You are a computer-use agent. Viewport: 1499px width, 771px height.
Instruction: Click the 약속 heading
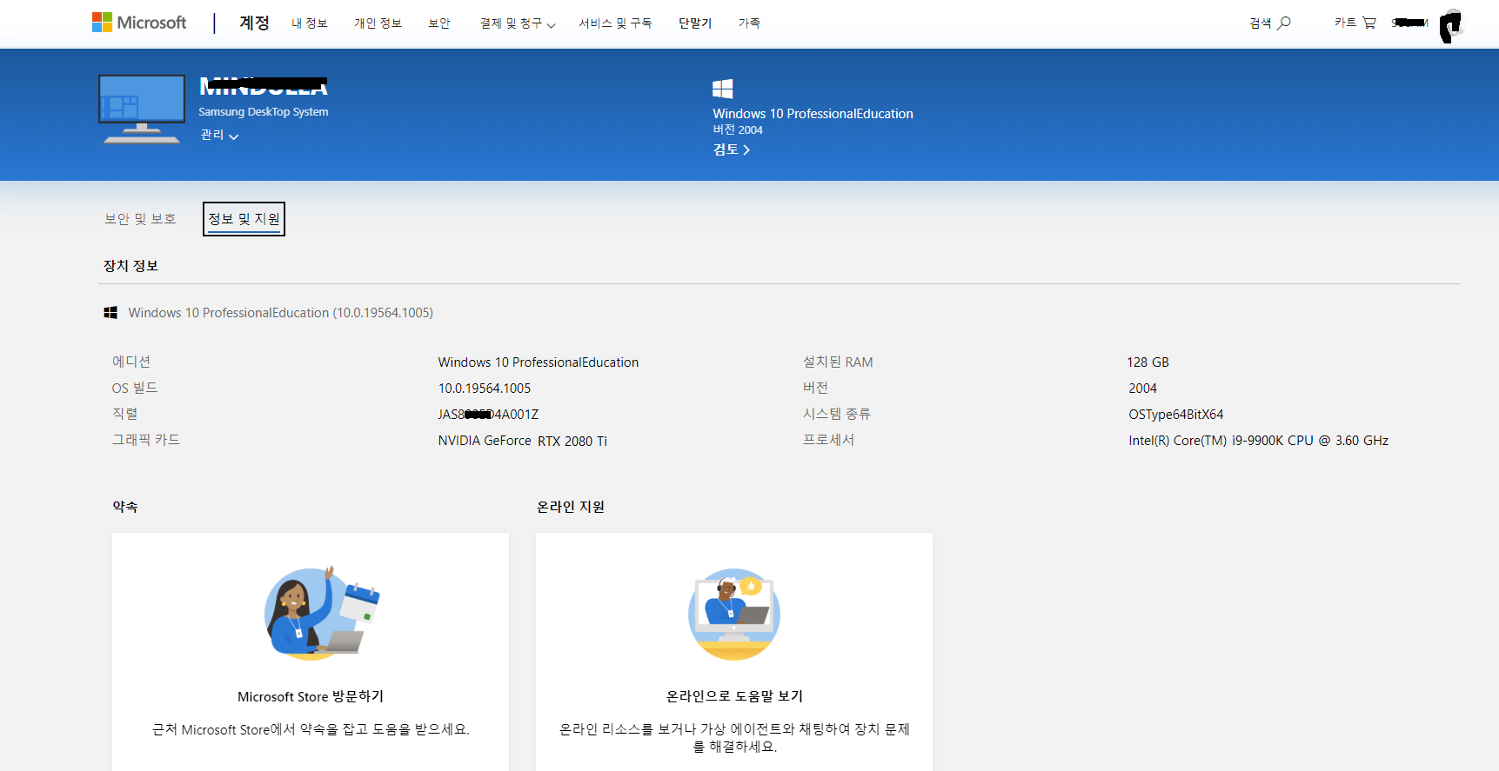(125, 507)
